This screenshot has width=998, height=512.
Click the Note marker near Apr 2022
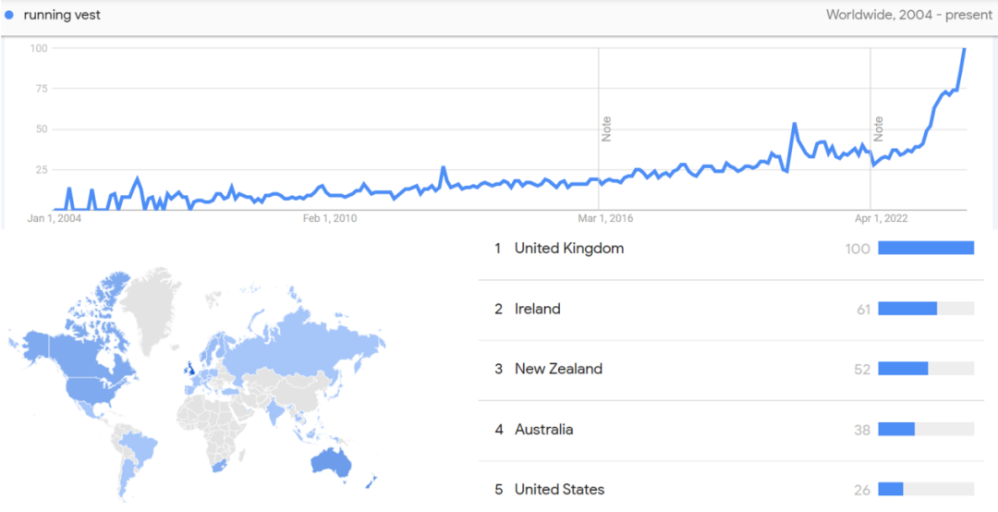point(878,128)
